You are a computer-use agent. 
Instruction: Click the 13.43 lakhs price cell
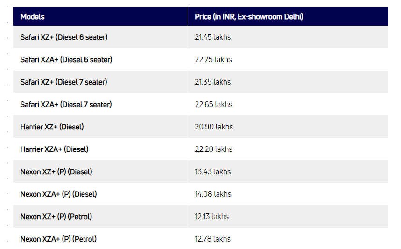(x=213, y=171)
